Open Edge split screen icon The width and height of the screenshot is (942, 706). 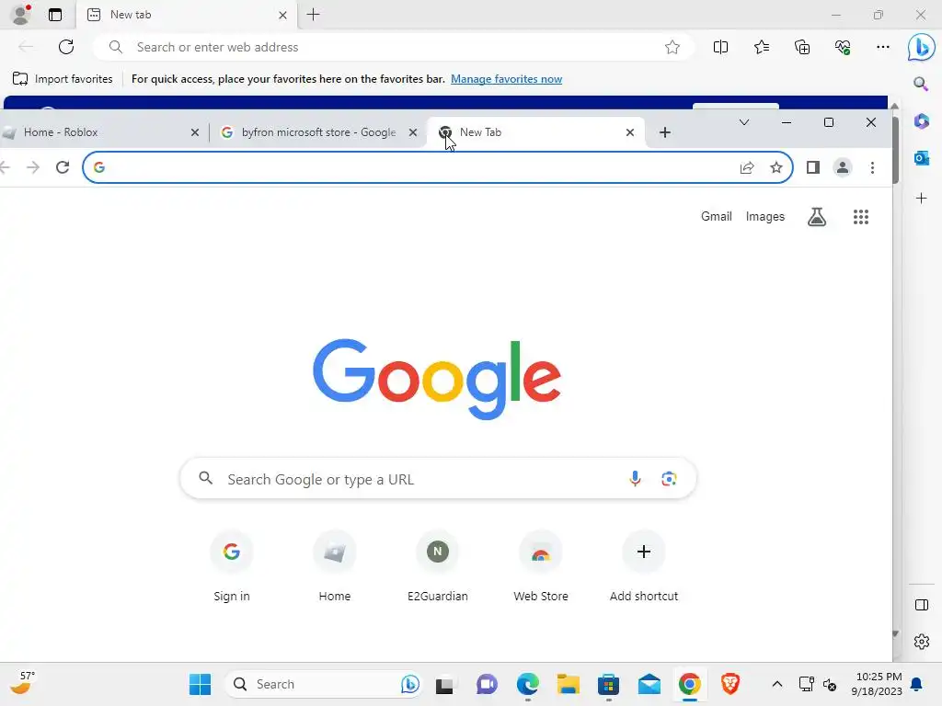pyautogui.click(x=720, y=47)
